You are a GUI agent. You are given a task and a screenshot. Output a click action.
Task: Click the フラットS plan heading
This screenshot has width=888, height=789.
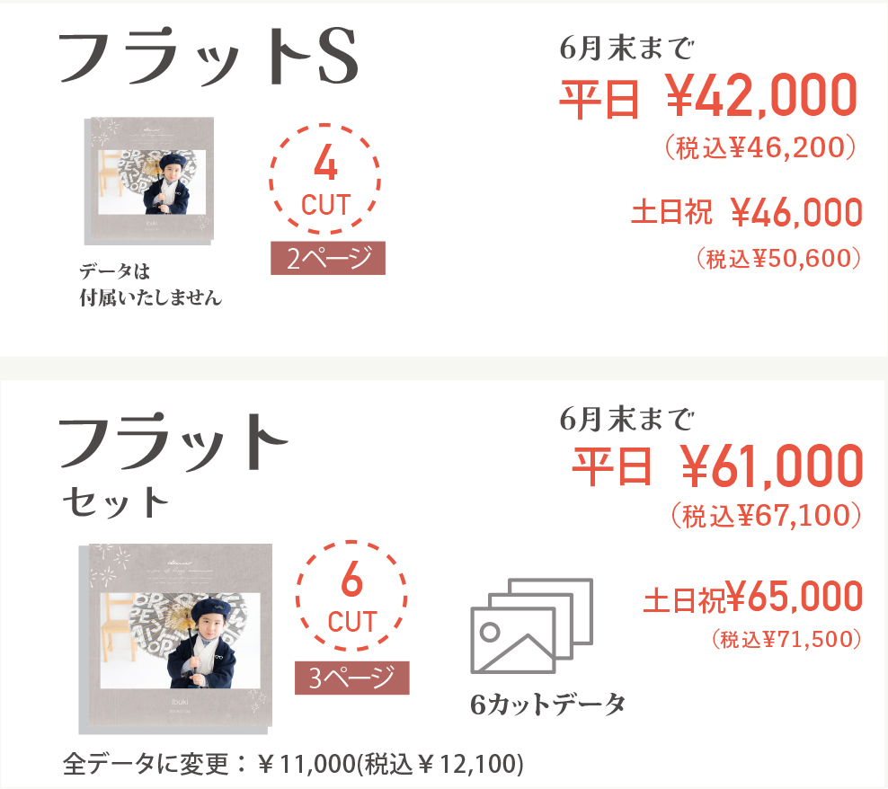point(209,61)
